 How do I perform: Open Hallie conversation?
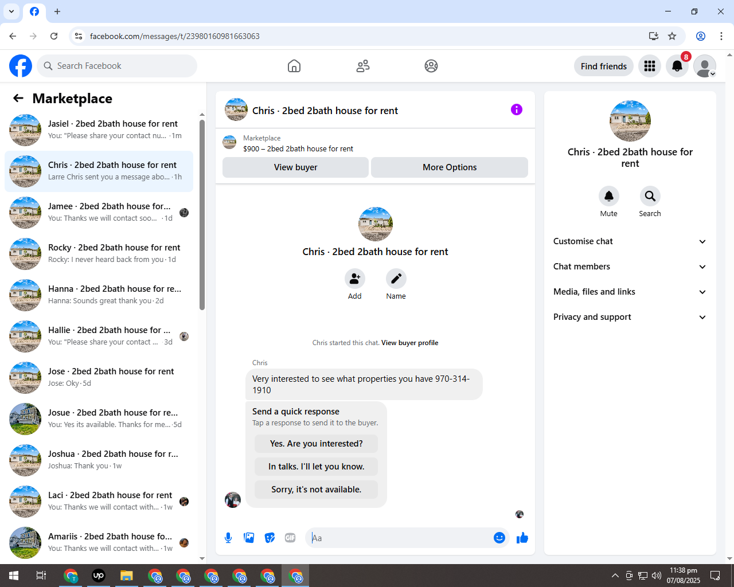click(99, 336)
